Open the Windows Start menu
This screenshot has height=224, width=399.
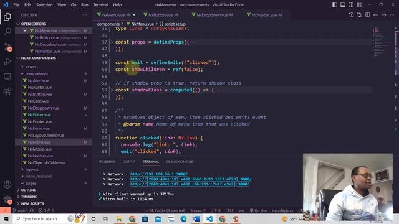(x=6, y=218)
